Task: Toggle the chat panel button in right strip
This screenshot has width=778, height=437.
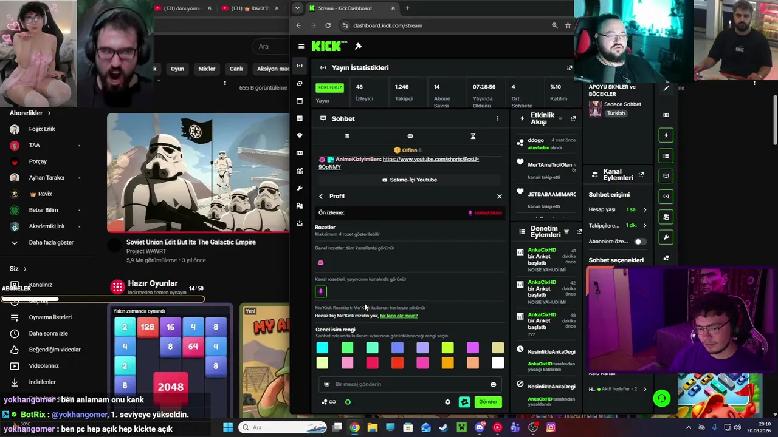Action: pyautogui.click(x=666, y=176)
